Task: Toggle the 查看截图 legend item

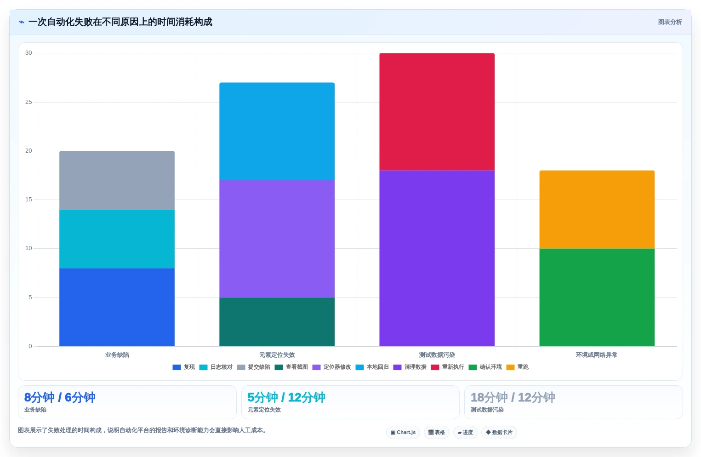Action: [291, 367]
